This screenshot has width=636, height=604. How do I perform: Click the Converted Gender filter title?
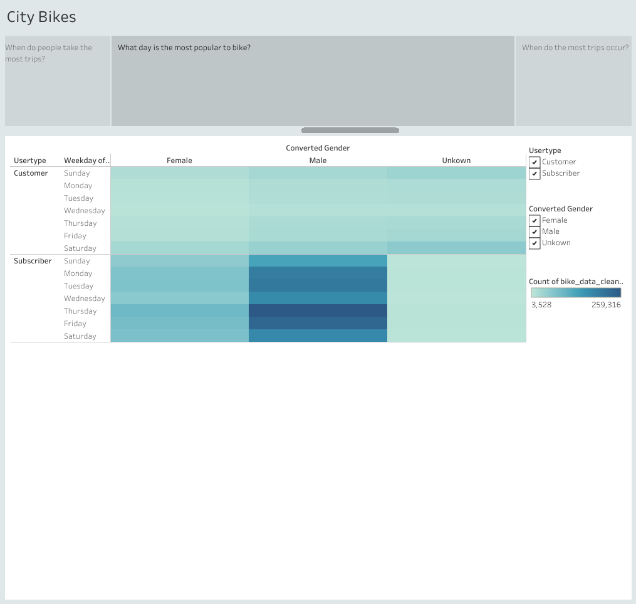pos(561,209)
